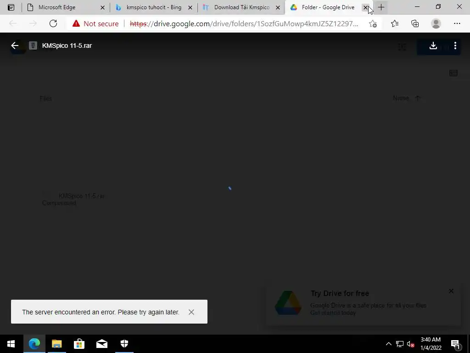470x353 pixels.
Task: Close the Folder - Google Drive tab
Action: pyautogui.click(x=365, y=7)
